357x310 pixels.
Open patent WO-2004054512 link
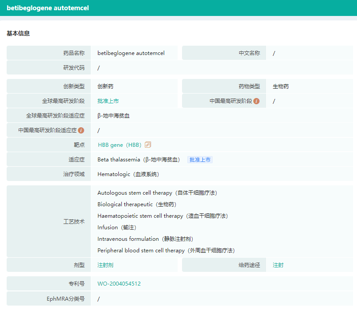coord(119,284)
